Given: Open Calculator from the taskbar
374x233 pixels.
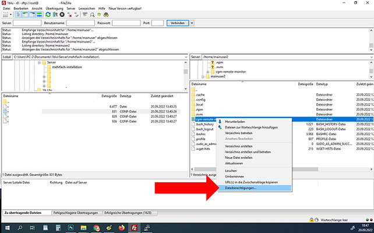Looking at the screenshot, I should pos(58,228).
